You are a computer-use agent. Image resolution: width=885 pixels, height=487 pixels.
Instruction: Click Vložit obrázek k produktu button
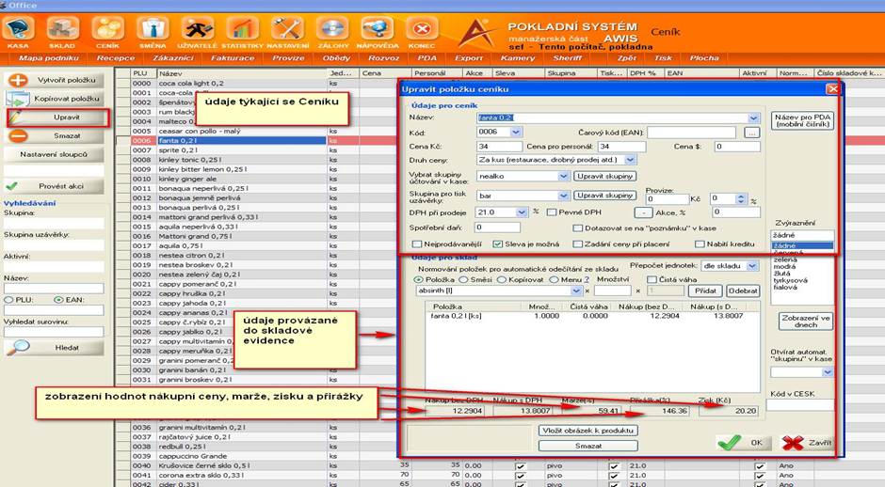pos(588,431)
